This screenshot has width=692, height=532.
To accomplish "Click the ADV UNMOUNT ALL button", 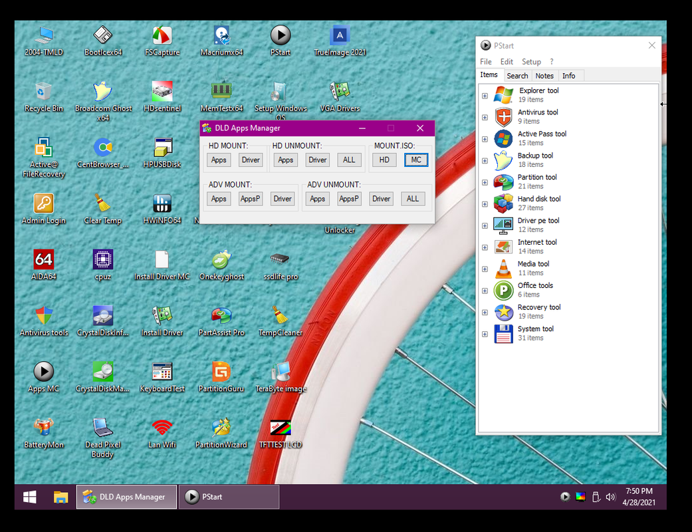I will pos(413,199).
